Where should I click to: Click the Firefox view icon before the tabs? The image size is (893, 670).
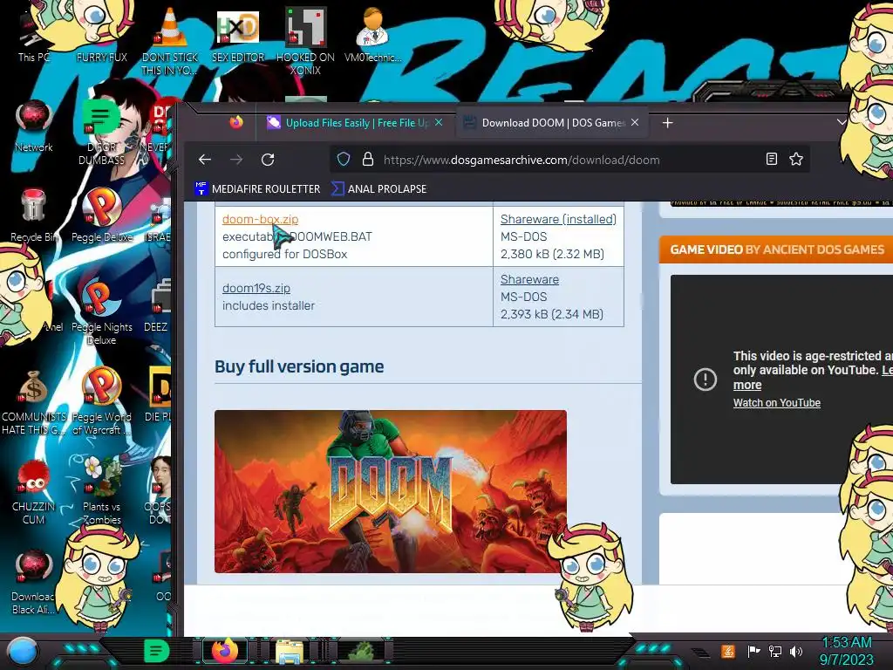coord(236,122)
